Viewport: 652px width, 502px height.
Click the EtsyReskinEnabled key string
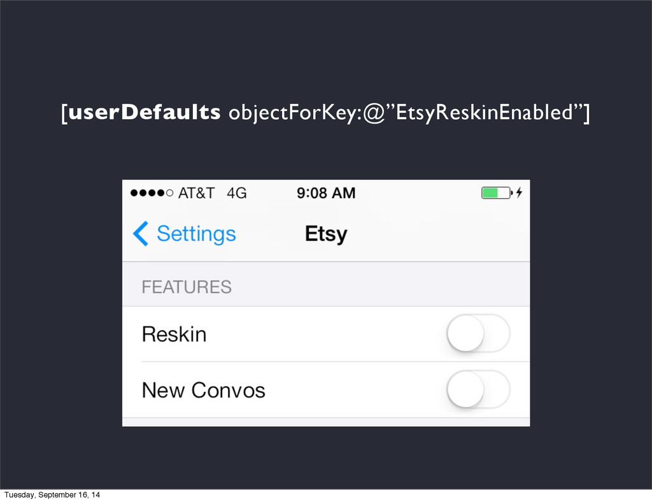click(x=485, y=113)
